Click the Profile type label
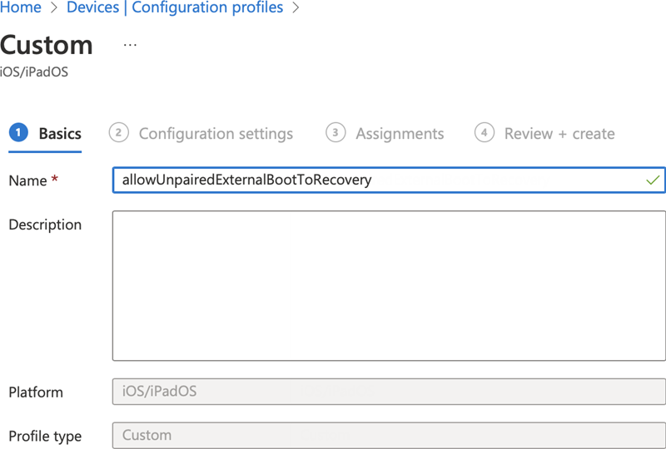Image resolution: width=666 pixels, height=449 pixels. pos(45,437)
